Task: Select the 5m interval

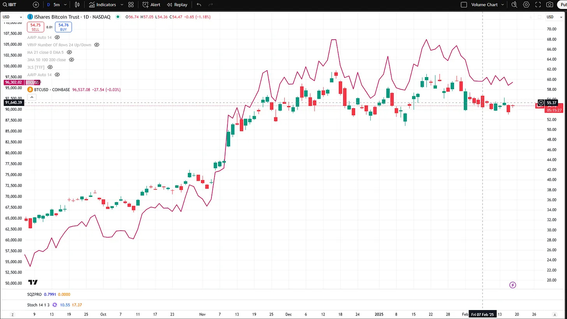Action: click(56, 5)
